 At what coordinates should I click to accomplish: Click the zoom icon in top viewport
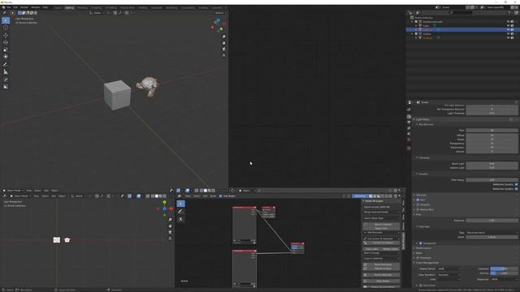click(224, 36)
